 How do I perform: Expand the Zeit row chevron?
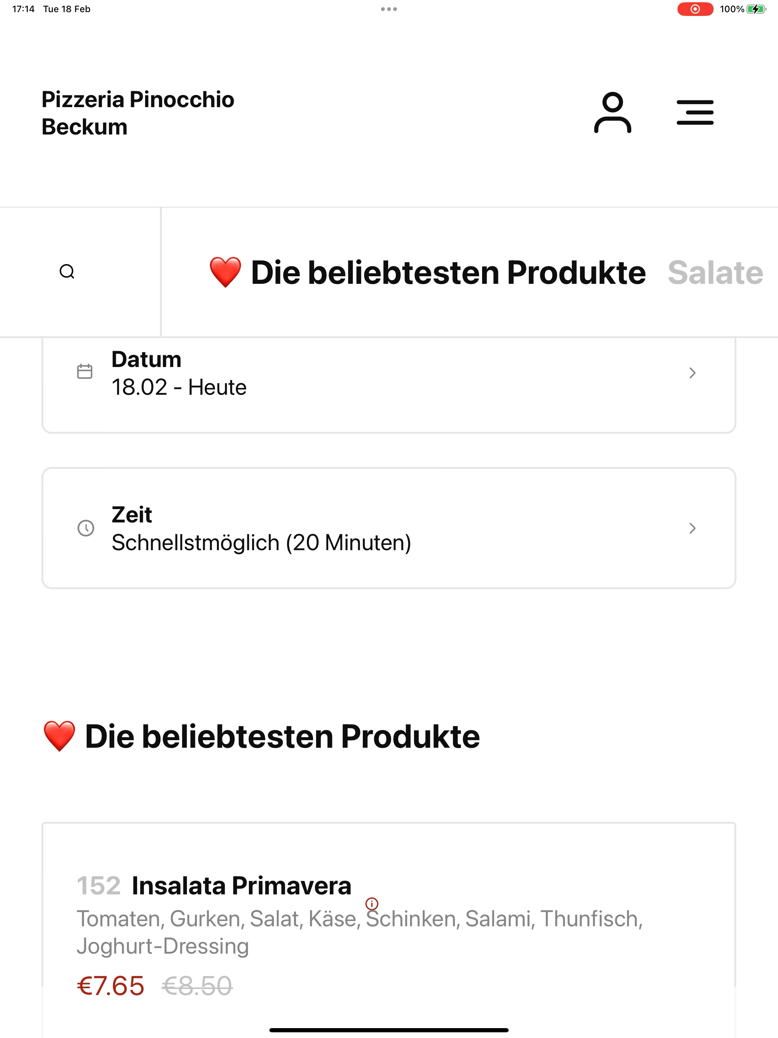pos(692,528)
